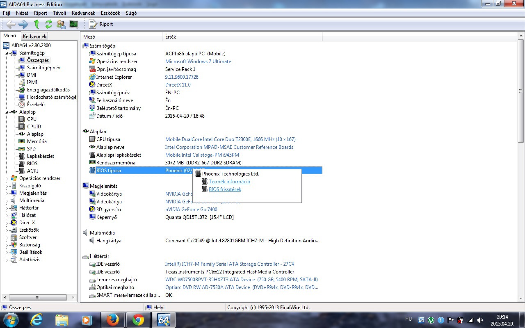Open Windows Media Player on taskbar
525x328 pixels.
tap(87, 320)
